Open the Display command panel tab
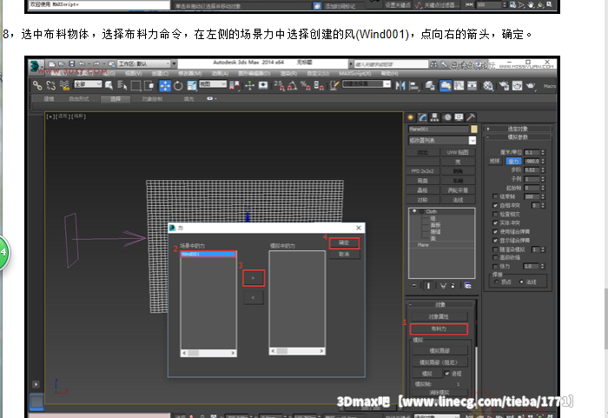608x418 pixels. pyautogui.click(x=459, y=117)
